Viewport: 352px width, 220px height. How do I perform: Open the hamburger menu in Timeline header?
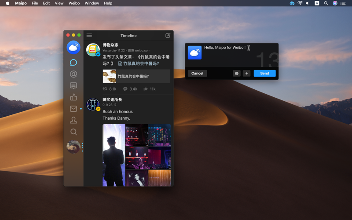pyautogui.click(x=89, y=35)
